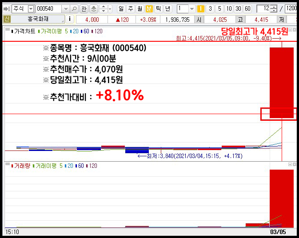Viewport: 299px width, 238px height.
Task: Click the 고 high price label
Action: point(240,20)
